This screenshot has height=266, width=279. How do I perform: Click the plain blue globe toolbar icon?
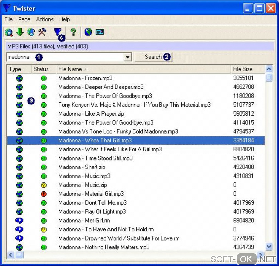pos(88,32)
